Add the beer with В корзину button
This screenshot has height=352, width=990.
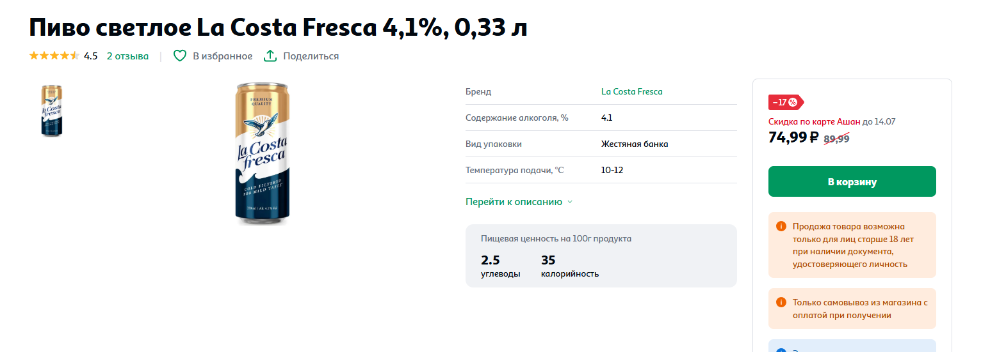(x=852, y=181)
